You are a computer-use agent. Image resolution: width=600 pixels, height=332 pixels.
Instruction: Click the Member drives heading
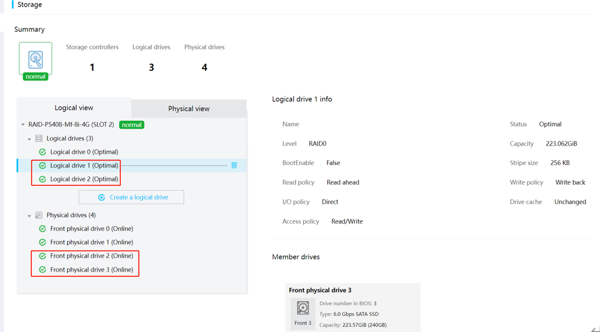pyautogui.click(x=296, y=257)
